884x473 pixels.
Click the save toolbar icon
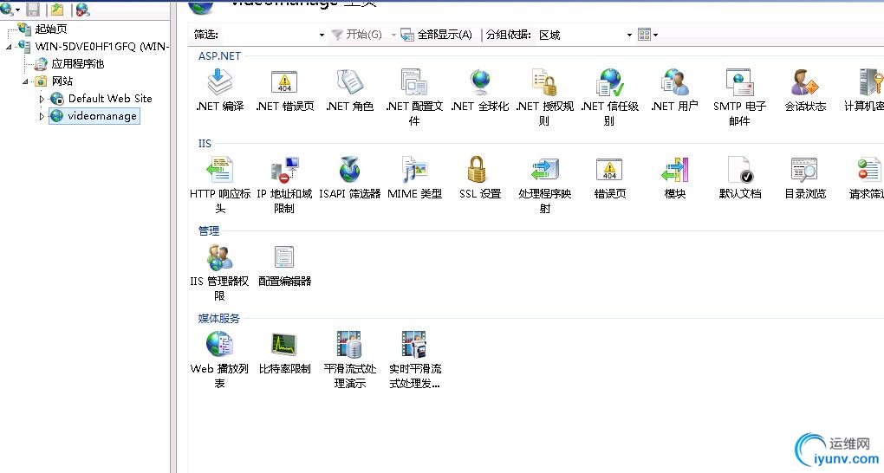[33, 9]
